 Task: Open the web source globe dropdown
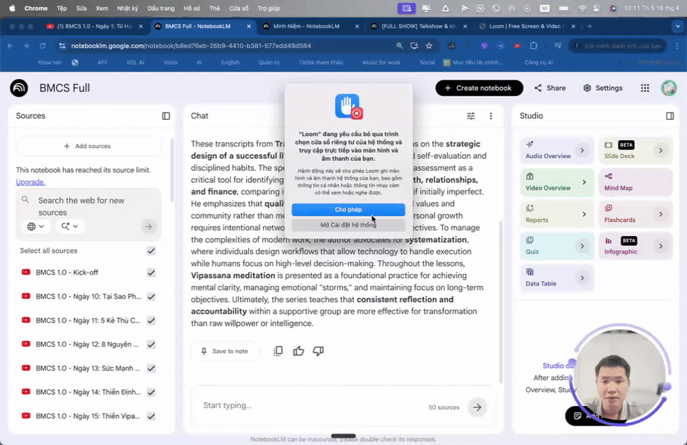[x=36, y=227]
